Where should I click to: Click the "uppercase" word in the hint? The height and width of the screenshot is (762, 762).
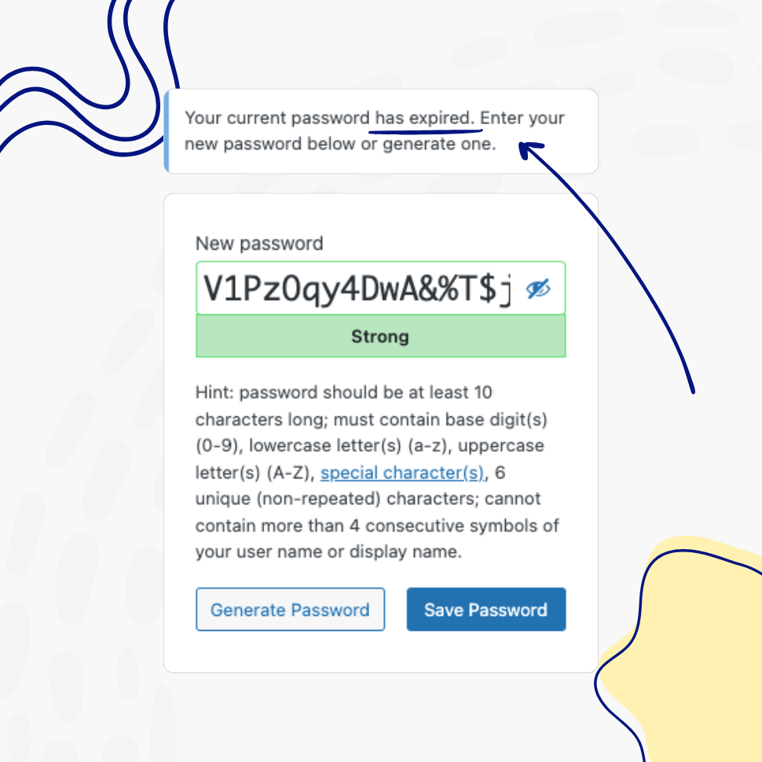tap(500, 446)
